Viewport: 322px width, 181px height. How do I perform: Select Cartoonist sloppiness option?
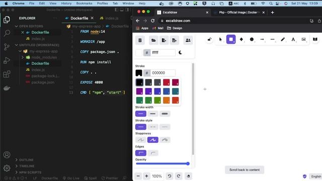tap(165, 140)
